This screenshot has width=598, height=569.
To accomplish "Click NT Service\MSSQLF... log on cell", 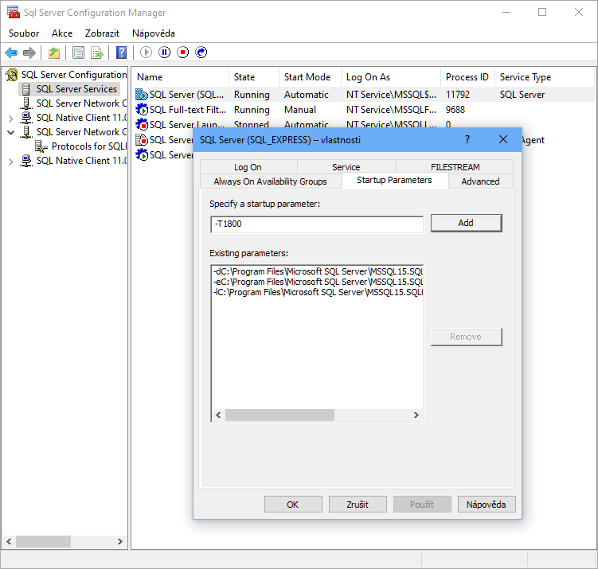I will pos(391,110).
